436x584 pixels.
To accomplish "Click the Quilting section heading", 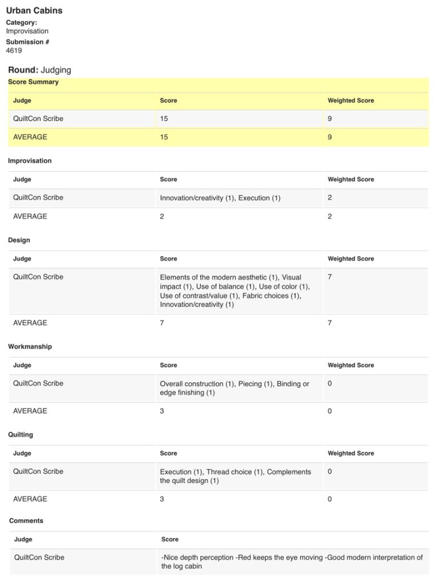I will [21, 435].
